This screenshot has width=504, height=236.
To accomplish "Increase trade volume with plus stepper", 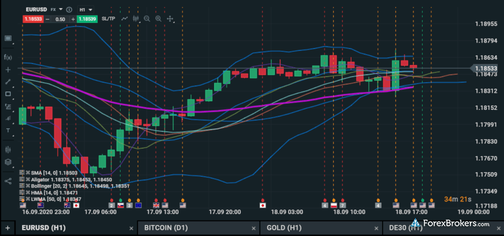I will (x=73, y=19).
